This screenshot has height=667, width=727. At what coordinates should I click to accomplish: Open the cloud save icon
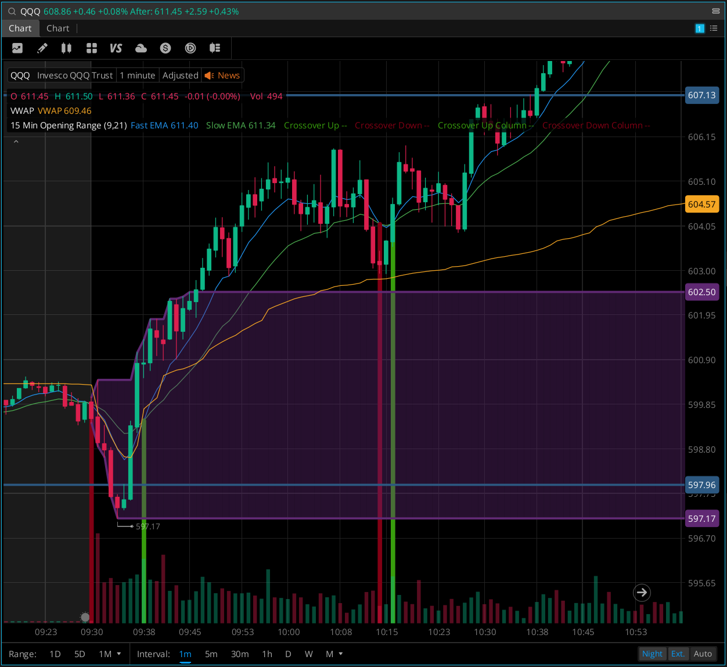tap(141, 48)
